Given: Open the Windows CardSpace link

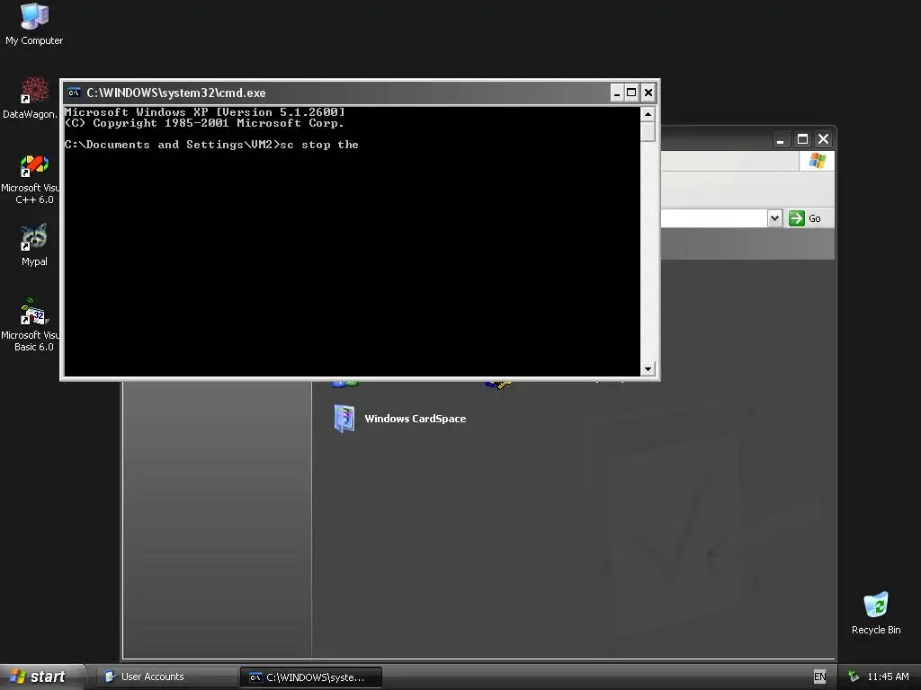Looking at the screenshot, I should 416,419.
